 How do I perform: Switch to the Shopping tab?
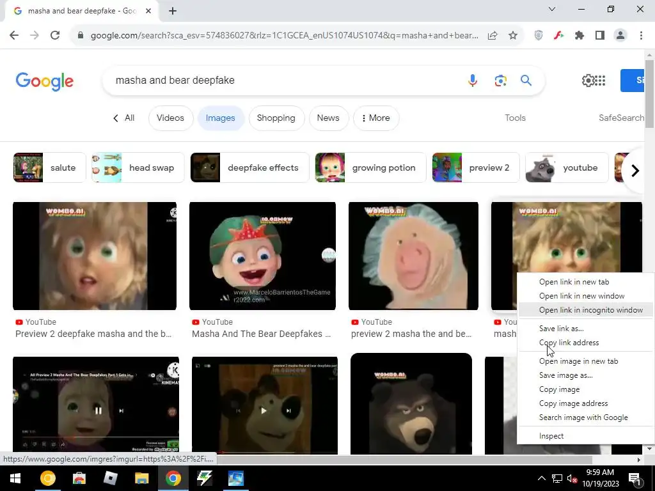pyautogui.click(x=276, y=118)
